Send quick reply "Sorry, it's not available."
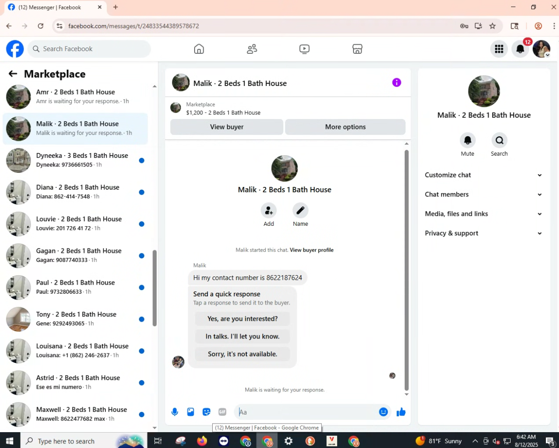The height and width of the screenshot is (448, 559). pyautogui.click(x=243, y=354)
